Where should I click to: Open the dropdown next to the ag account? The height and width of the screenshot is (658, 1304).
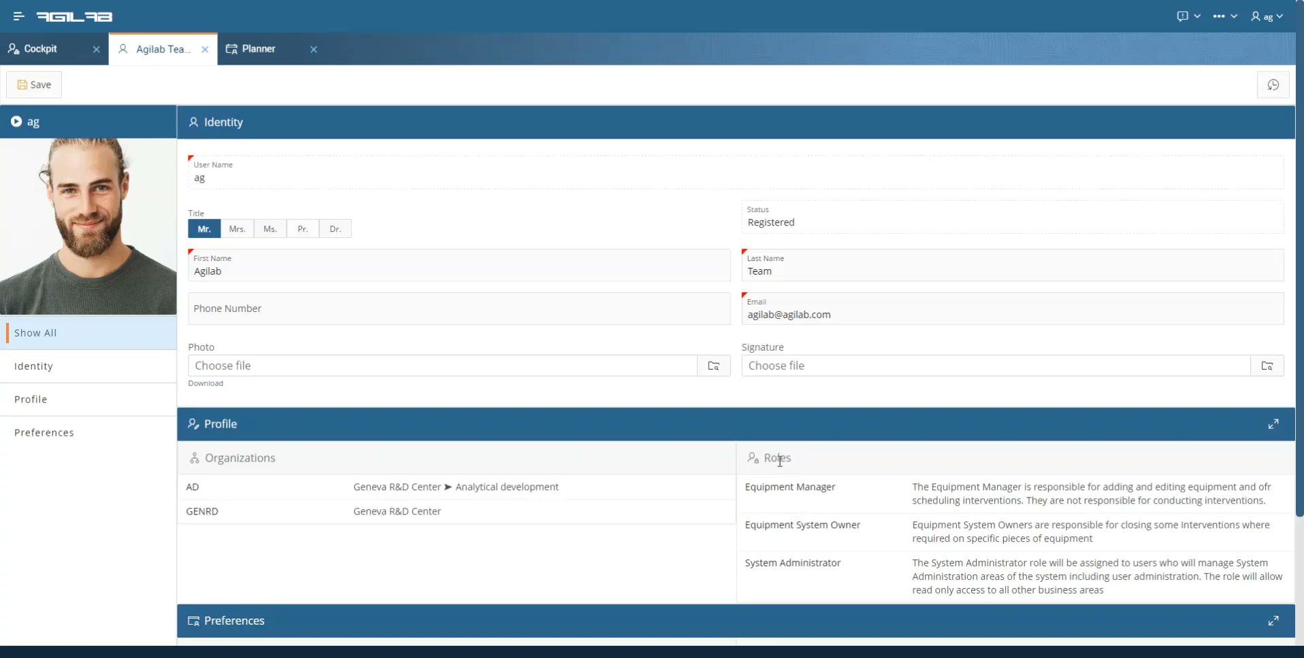click(x=1279, y=16)
